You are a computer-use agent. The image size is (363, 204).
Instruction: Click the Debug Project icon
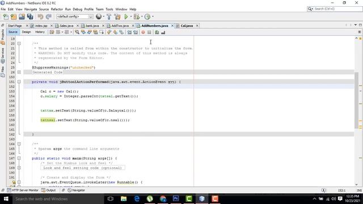[137, 16]
